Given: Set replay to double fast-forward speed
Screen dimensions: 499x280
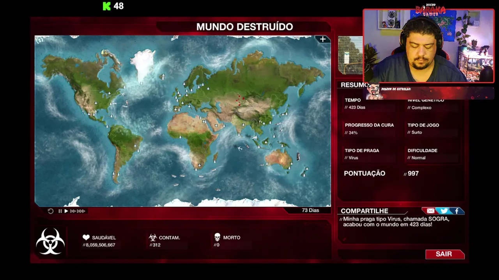Looking at the screenshot, I should (72, 211).
